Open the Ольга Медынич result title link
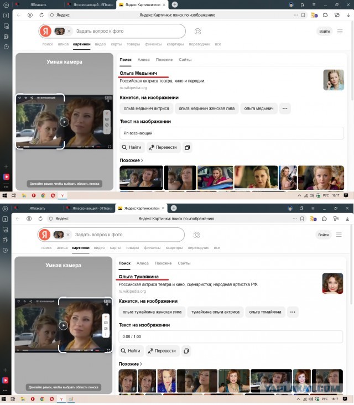Viewport: 354px width, 405px height. point(138,73)
